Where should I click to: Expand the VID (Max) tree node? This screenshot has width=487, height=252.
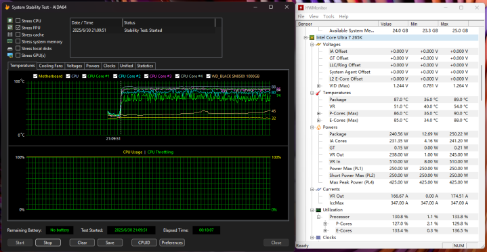pyautogui.click(x=318, y=86)
